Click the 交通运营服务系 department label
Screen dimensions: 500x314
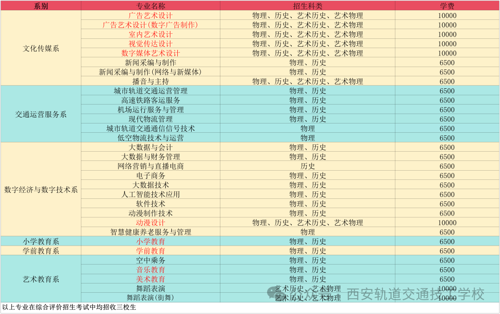coord(41,114)
